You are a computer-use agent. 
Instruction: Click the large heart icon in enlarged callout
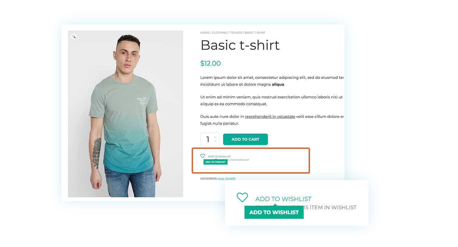(x=242, y=197)
